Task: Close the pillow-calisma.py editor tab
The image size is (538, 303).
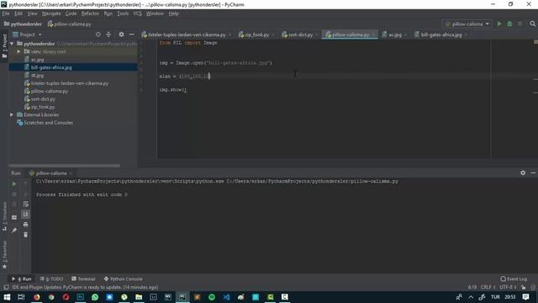Action: 373,35
